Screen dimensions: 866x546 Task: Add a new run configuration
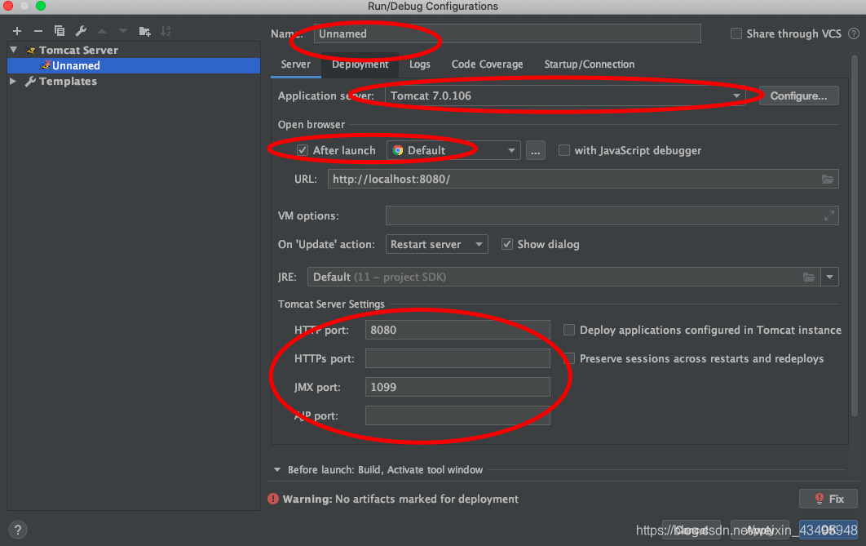pyautogui.click(x=17, y=31)
